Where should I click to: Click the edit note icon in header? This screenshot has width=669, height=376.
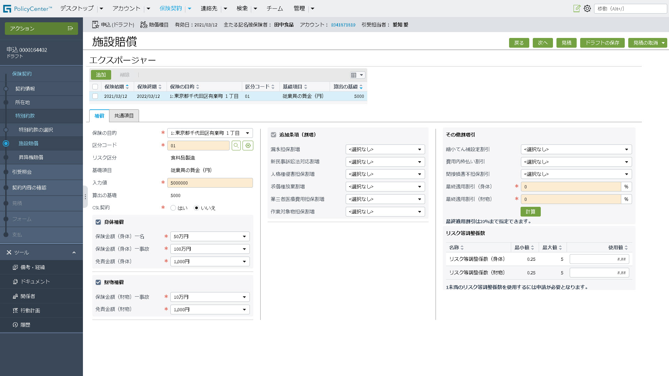click(577, 8)
